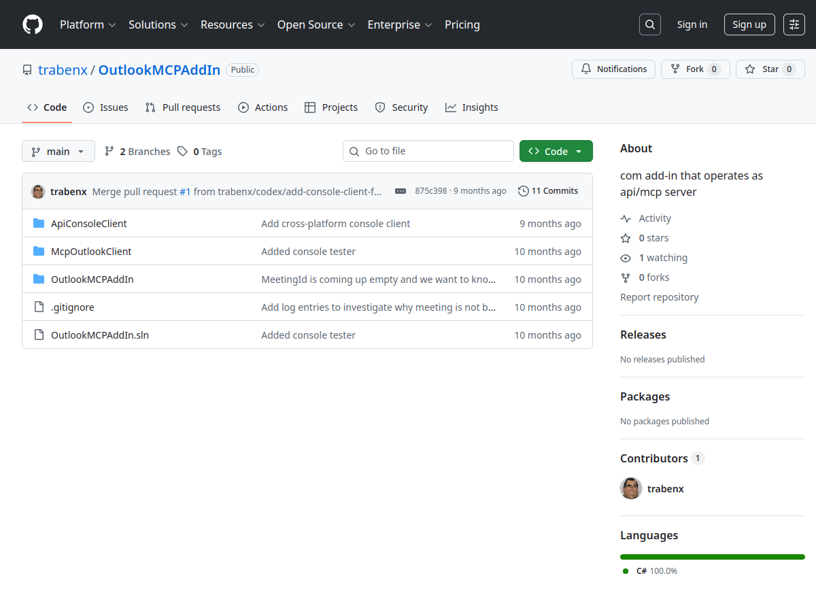This screenshot has width=816, height=612.
Task: Star the OutlookMCPAddIn repository
Action: tap(770, 69)
